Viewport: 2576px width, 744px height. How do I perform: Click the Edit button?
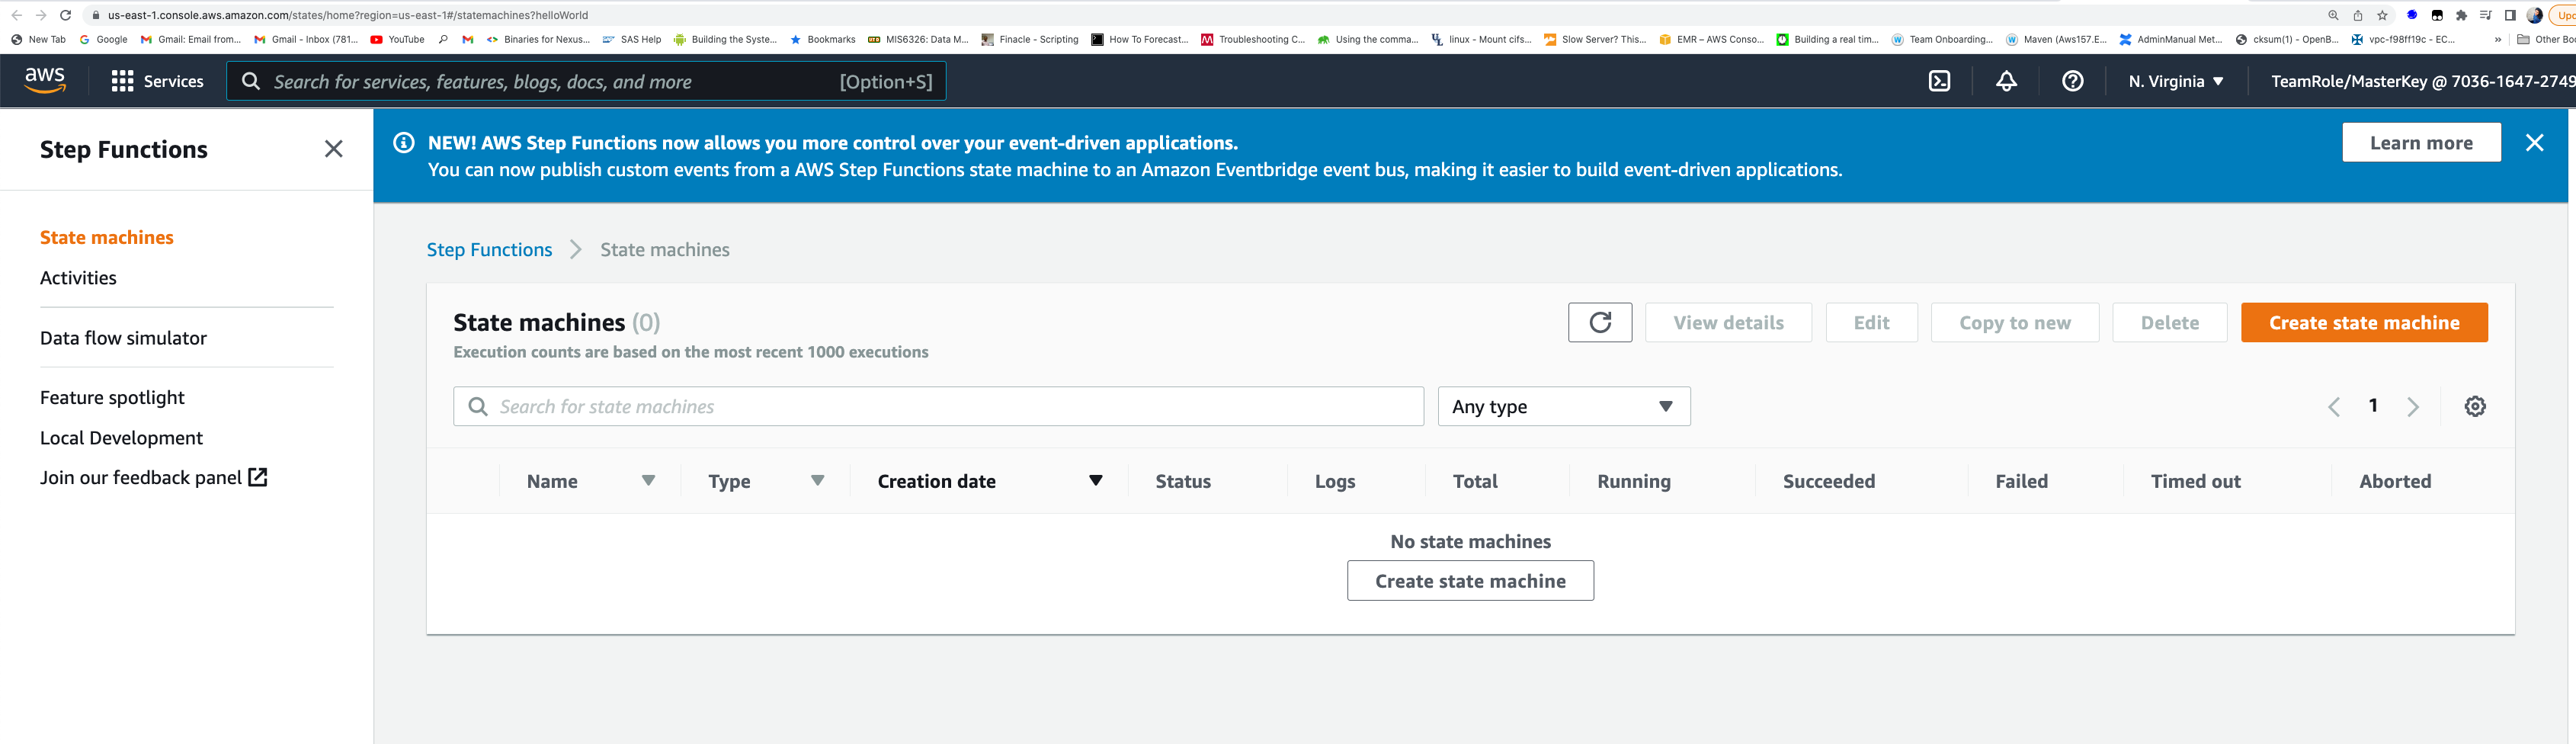click(x=1871, y=322)
